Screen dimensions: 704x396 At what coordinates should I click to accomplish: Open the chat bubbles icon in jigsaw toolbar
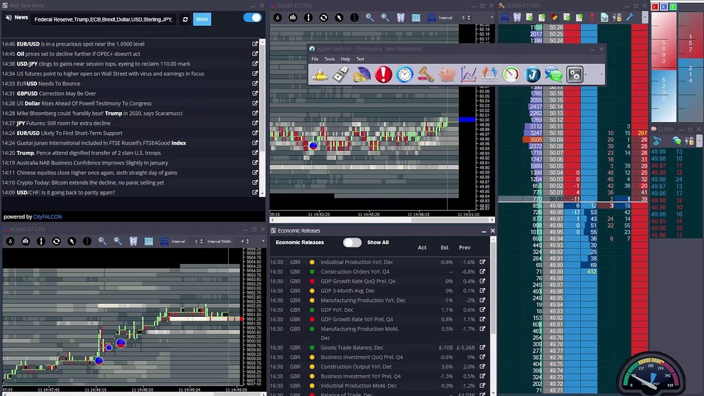click(x=553, y=75)
